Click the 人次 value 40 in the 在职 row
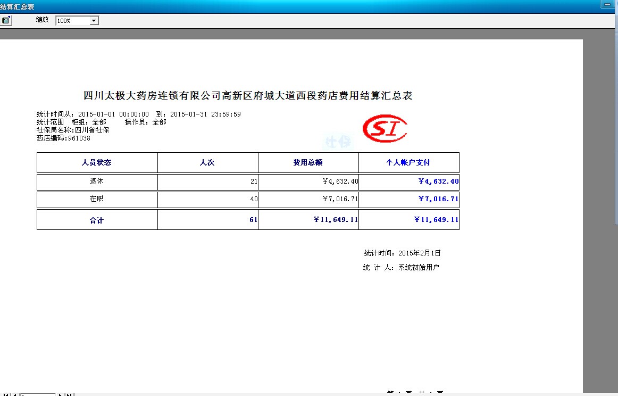The image size is (618, 396). coord(254,199)
